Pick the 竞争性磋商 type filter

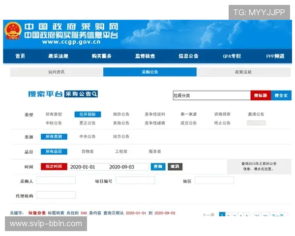click(x=155, y=123)
